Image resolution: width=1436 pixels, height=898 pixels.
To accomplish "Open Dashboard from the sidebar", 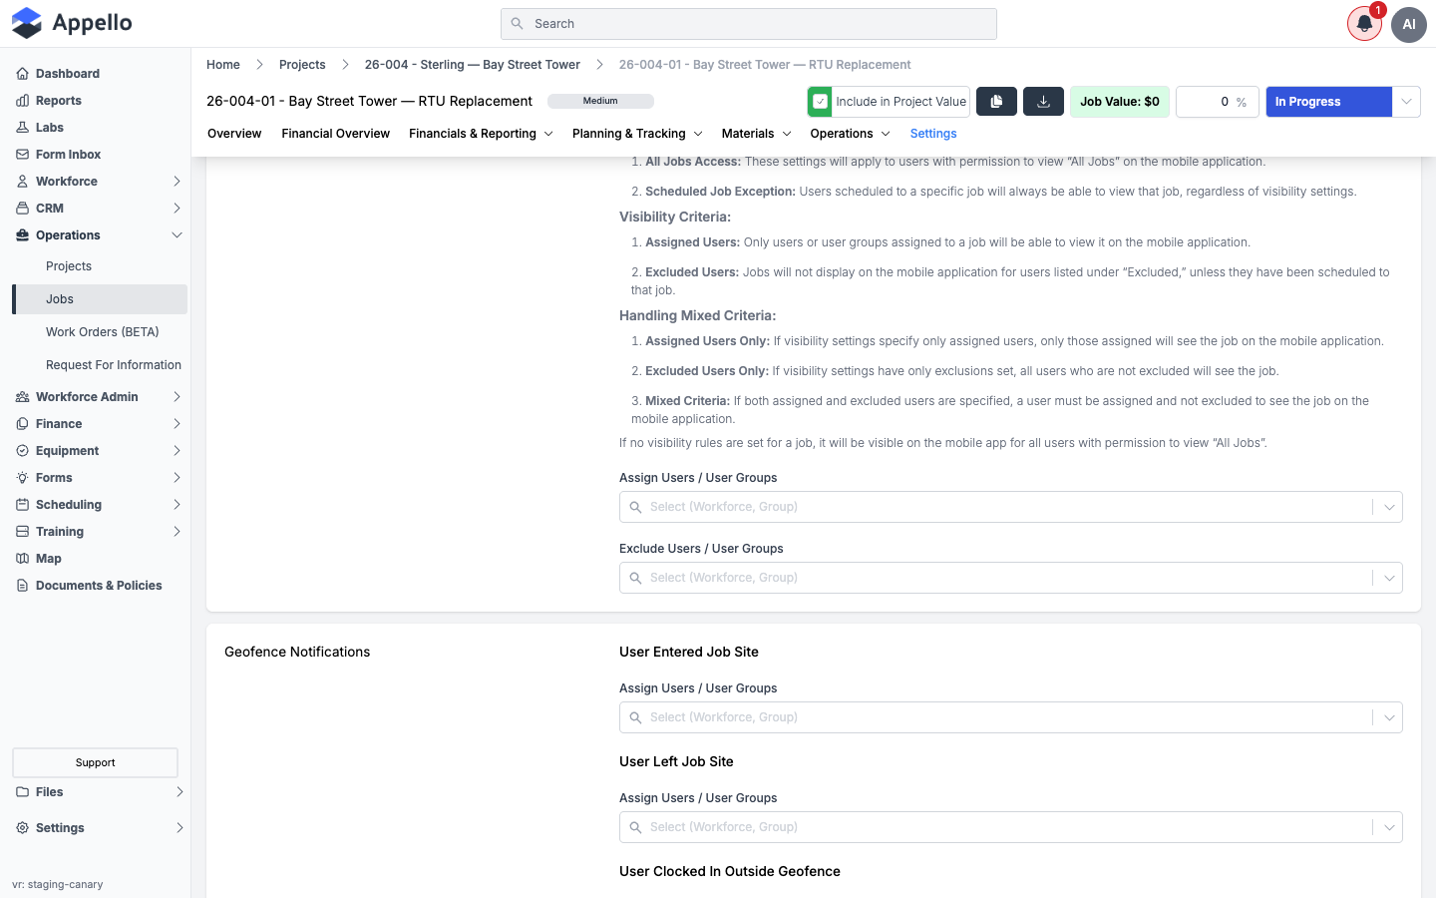I will click(x=67, y=74).
